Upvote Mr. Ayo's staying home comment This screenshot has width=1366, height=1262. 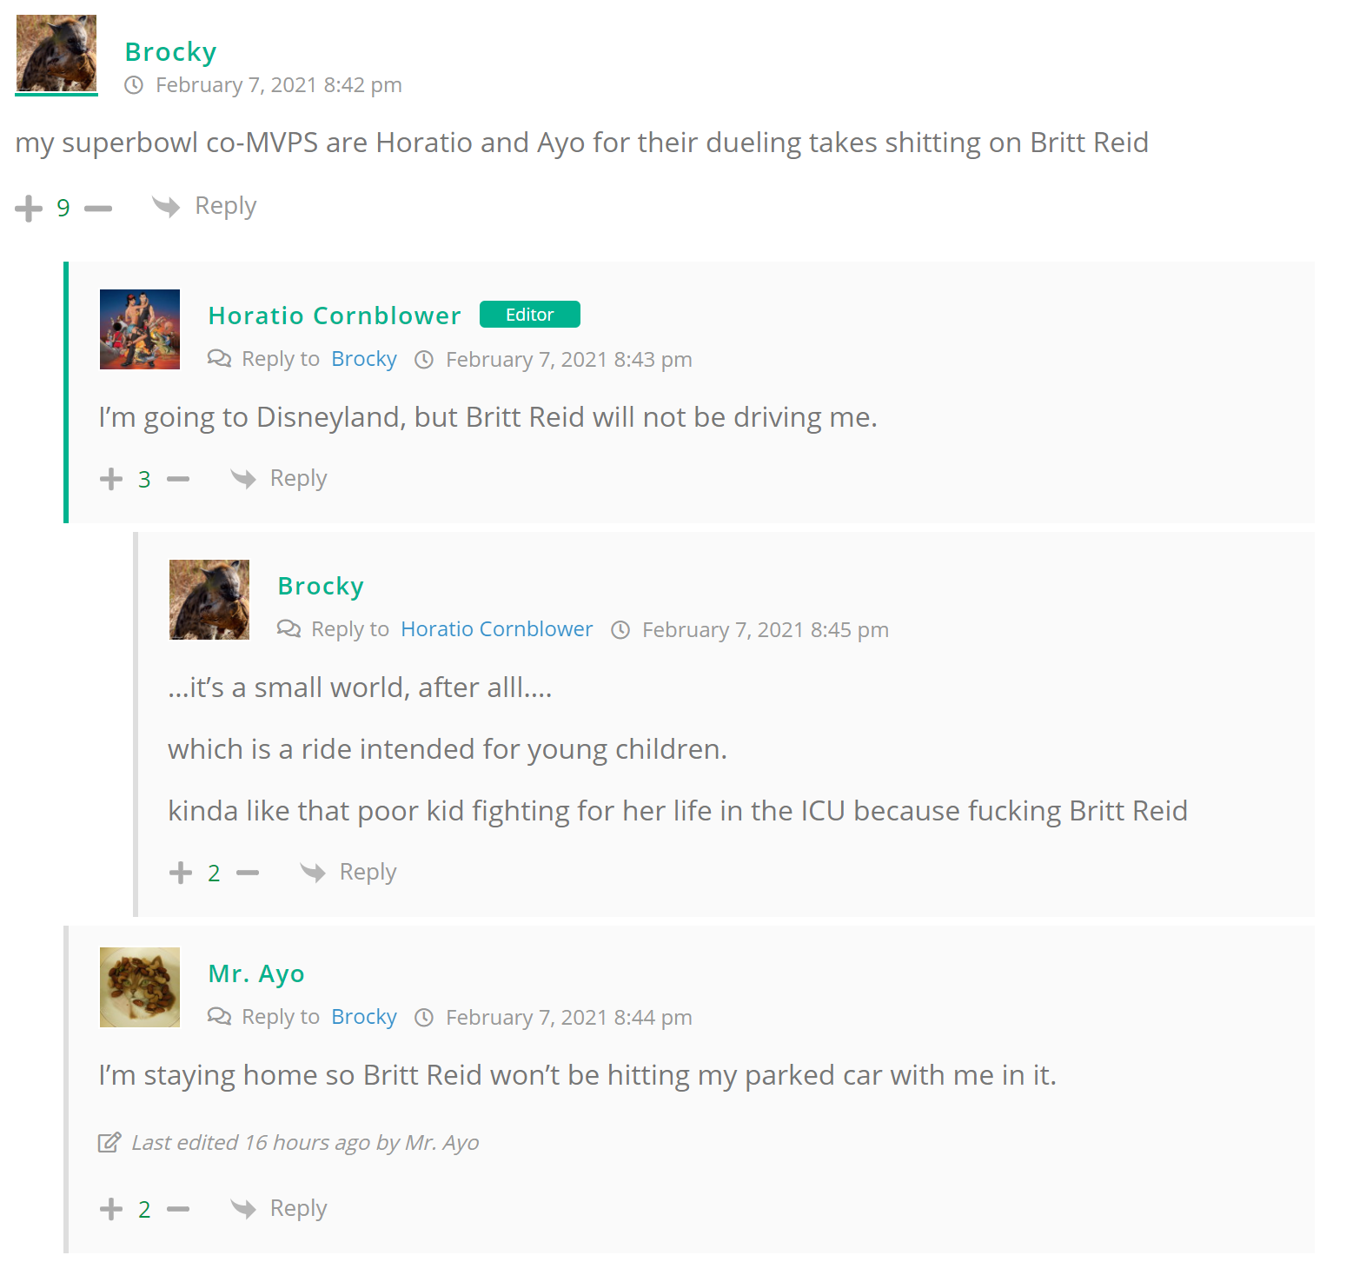tap(111, 1209)
